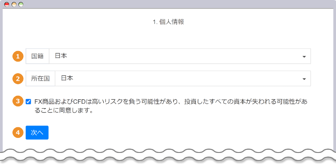Image resolution: width=336 pixels, height=164 pixels.
Task: Click the risk agreement text starting with FX商品
Action: pos(171,106)
